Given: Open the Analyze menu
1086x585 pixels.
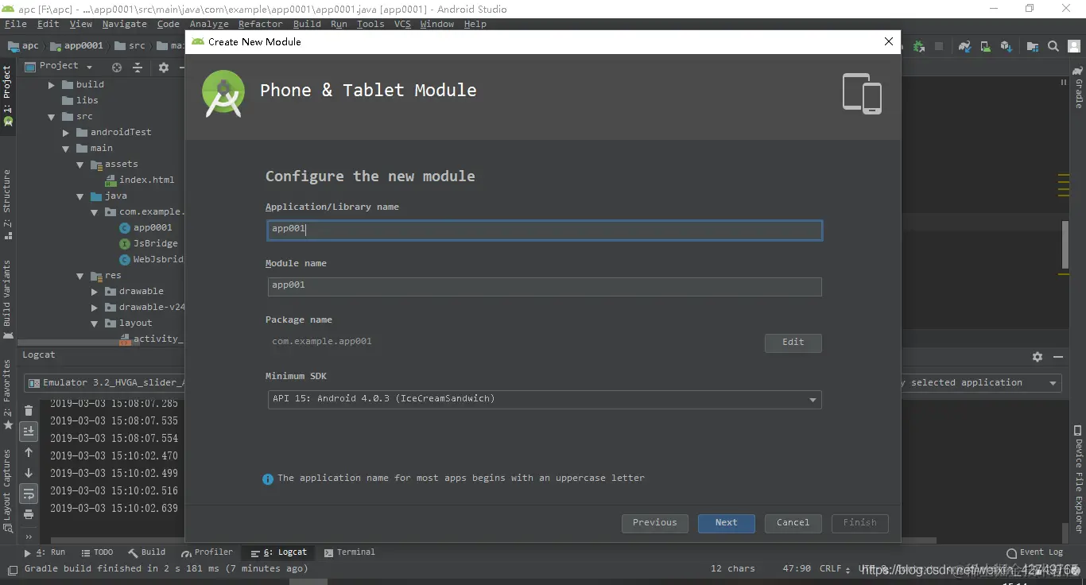Looking at the screenshot, I should pos(209,24).
